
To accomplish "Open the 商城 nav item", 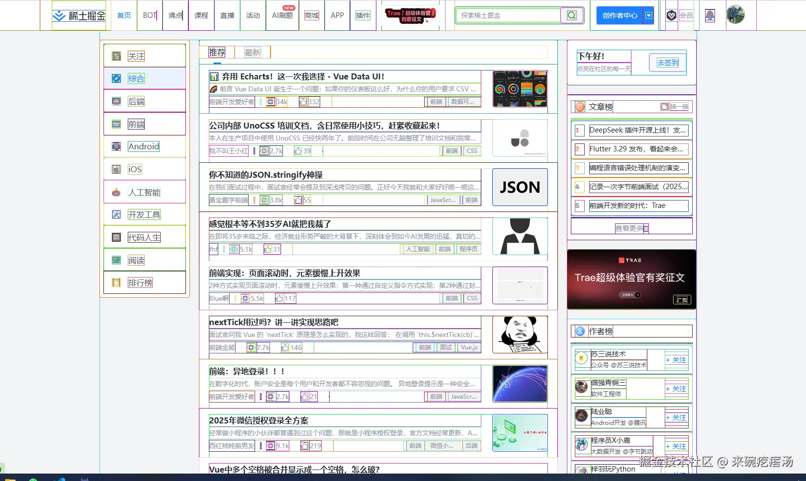I will [312, 15].
